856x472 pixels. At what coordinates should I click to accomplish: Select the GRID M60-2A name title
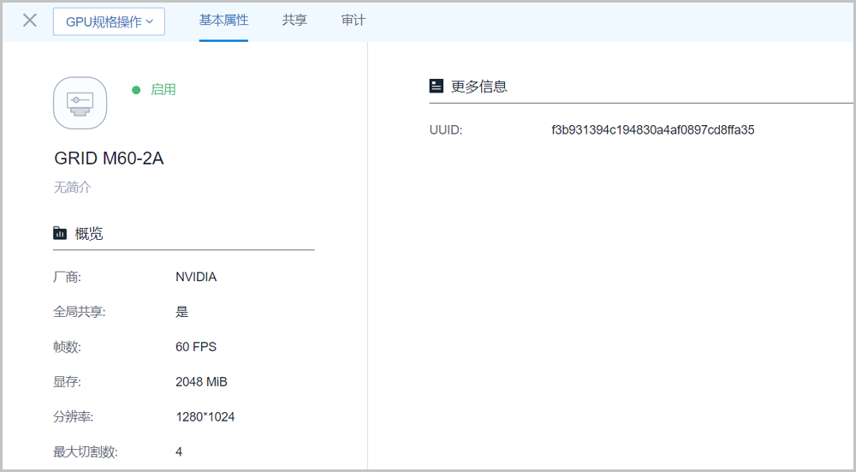click(109, 158)
